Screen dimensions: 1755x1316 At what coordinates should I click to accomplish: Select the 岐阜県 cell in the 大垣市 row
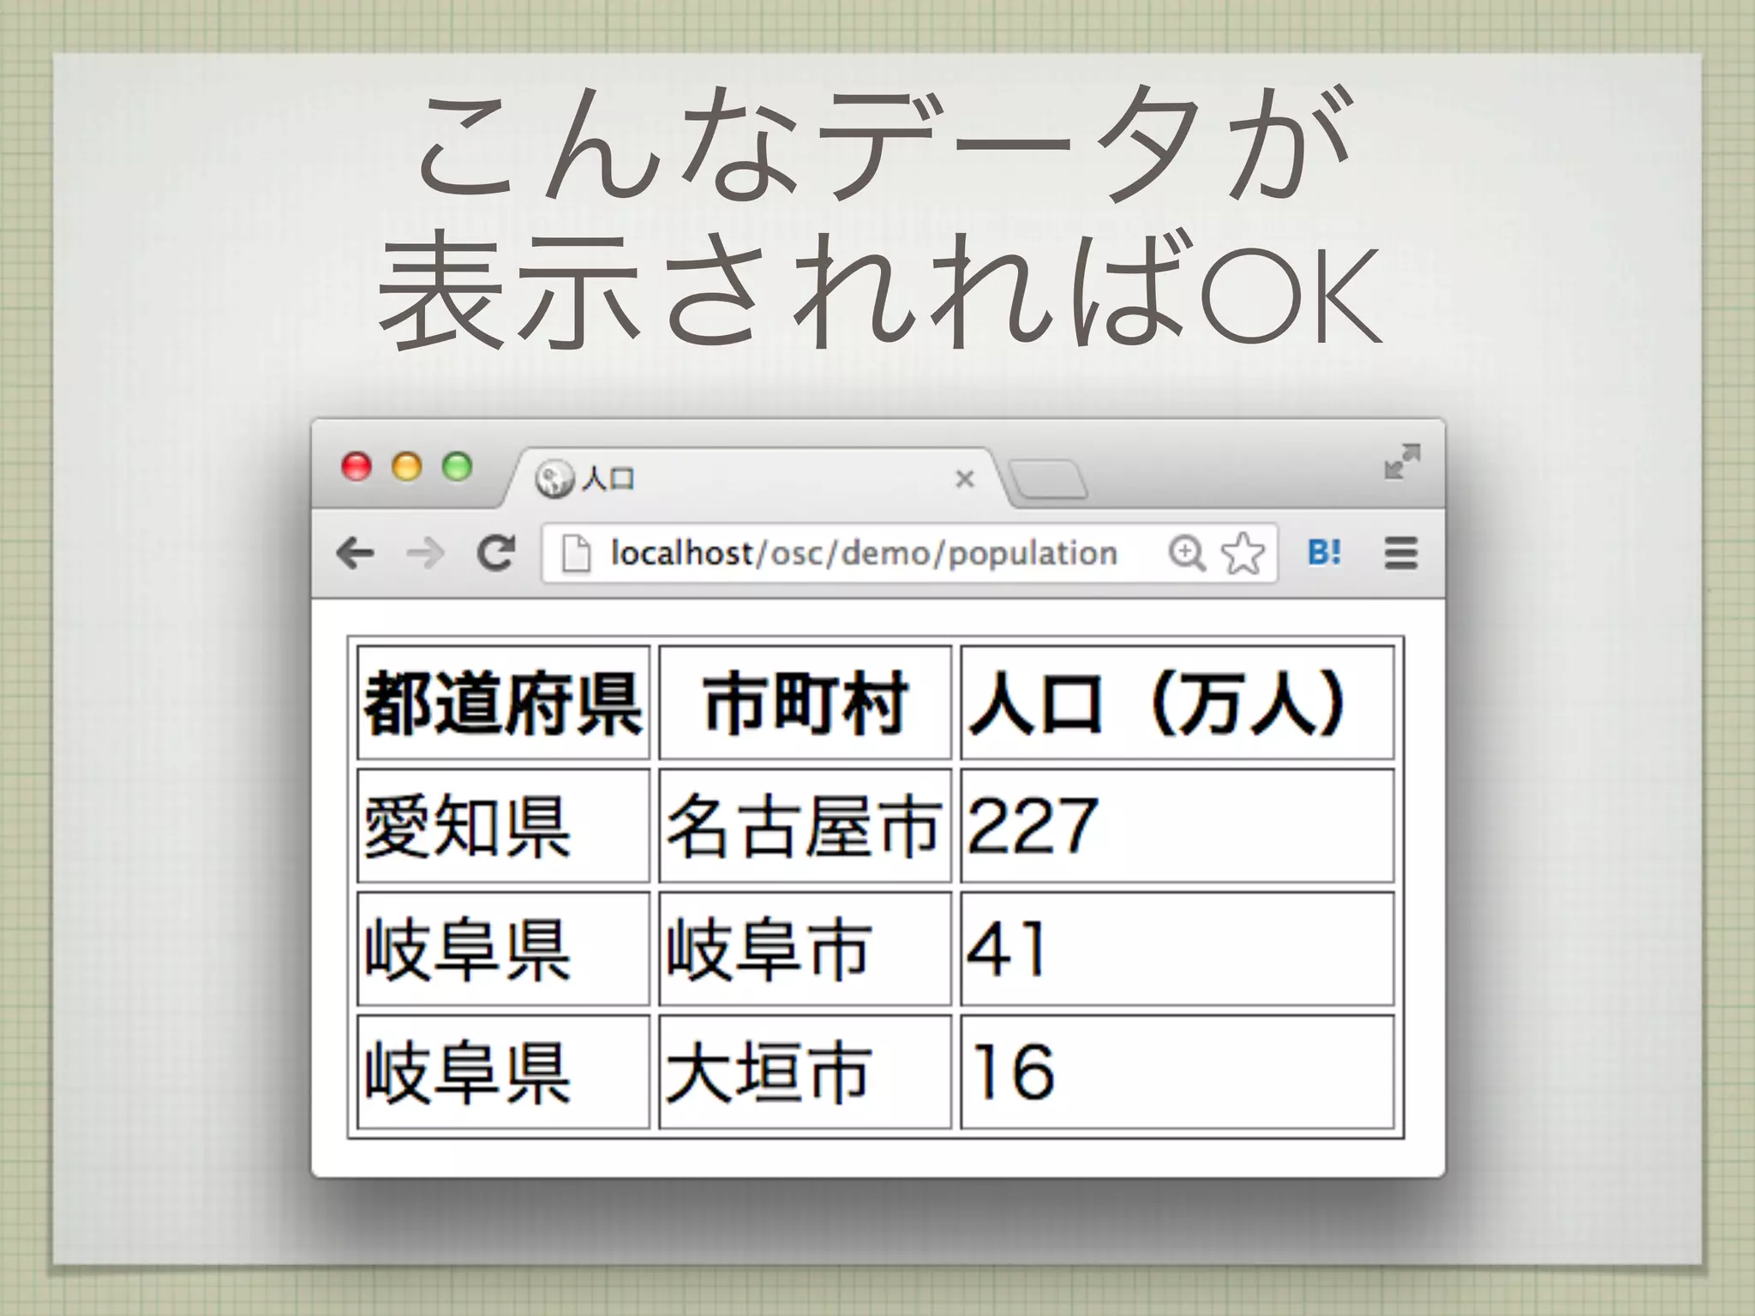[504, 1072]
